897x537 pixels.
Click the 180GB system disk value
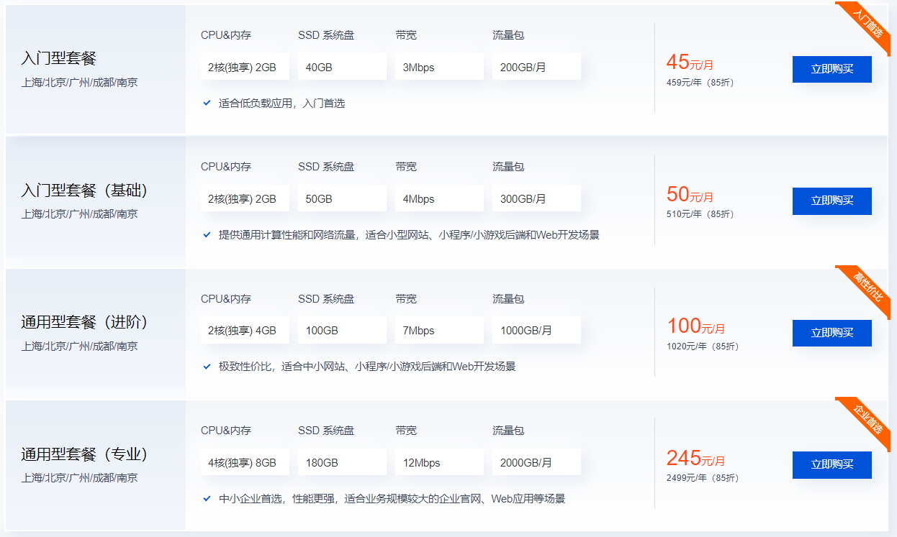click(x=342, y=462)
